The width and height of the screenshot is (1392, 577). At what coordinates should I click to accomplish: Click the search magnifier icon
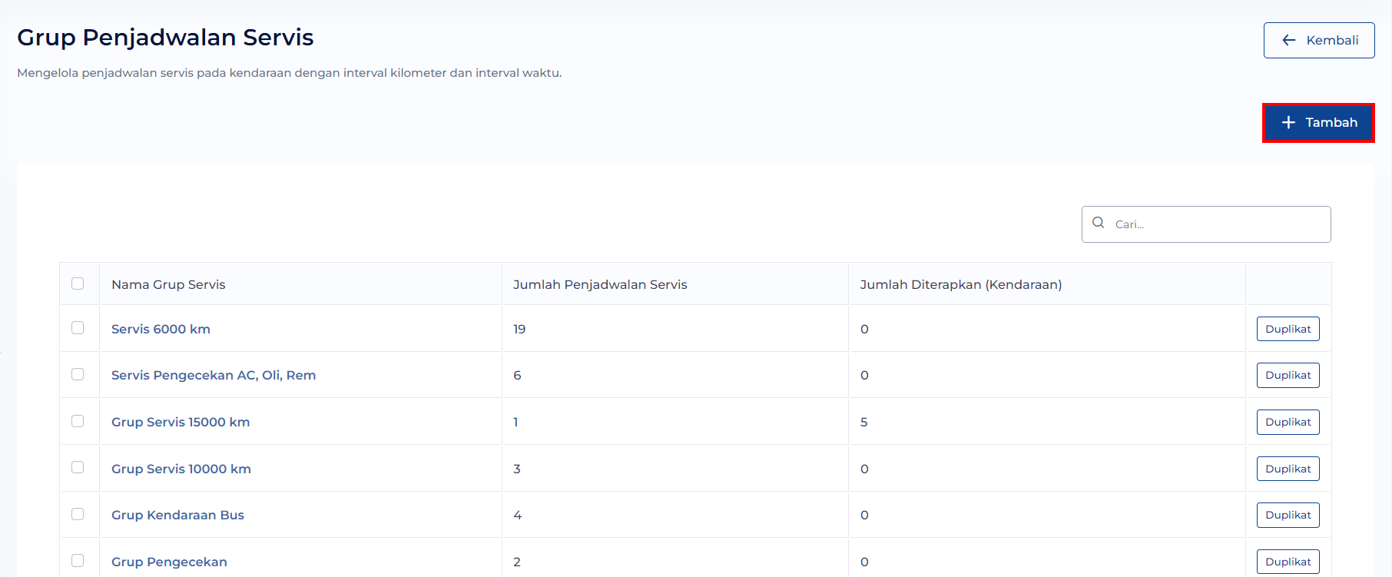tap(1099, 223)
